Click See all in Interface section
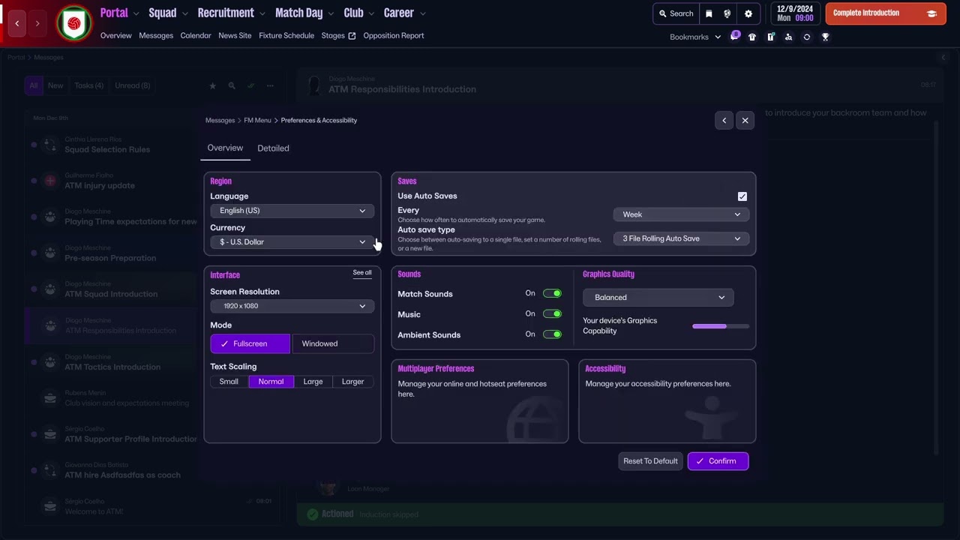960x540 pixels. coord(362,273)
